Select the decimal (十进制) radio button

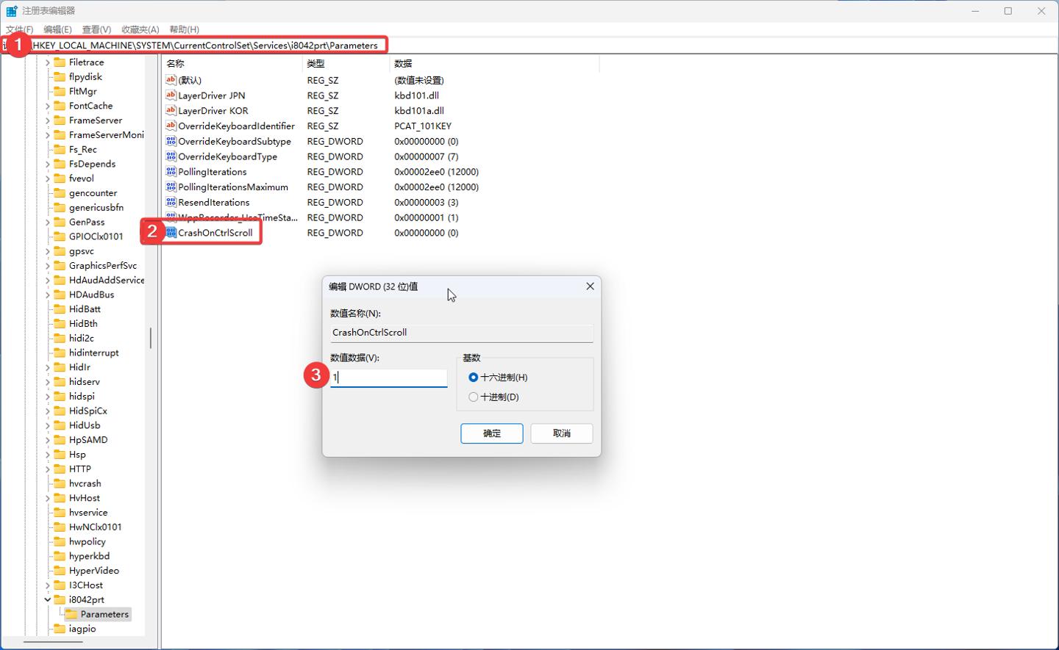click(x=473, y=397)
